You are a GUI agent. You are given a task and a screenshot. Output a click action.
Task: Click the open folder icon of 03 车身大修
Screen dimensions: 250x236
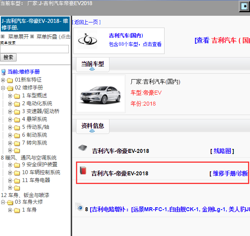[10, 203]
